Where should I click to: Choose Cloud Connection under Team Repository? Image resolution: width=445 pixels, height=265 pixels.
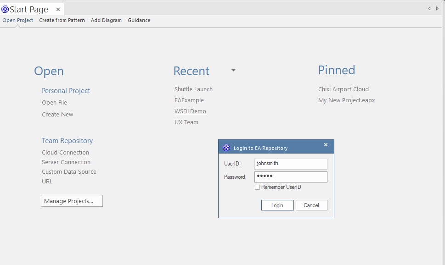(x=65, y=153)
